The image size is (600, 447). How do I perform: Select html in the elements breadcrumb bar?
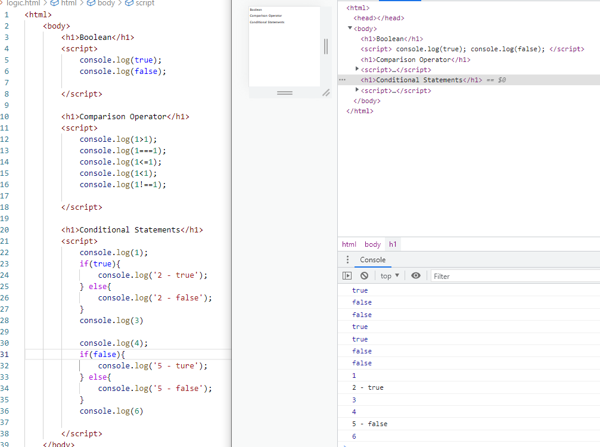point(349,244)
